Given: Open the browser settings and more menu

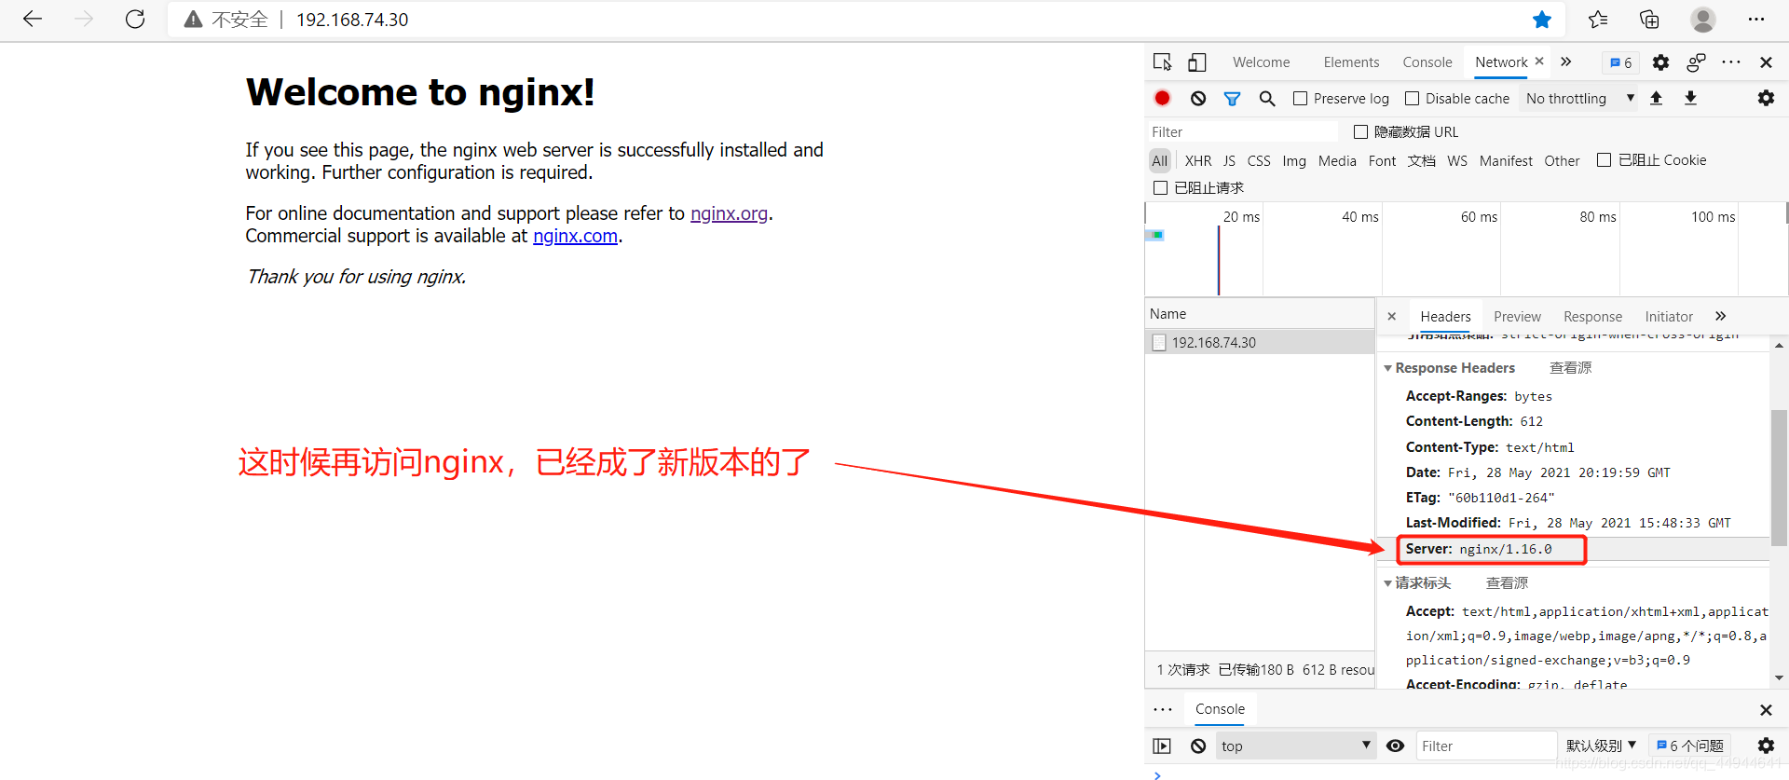Looking at the screenshot, I should (x=1756, y=20).
